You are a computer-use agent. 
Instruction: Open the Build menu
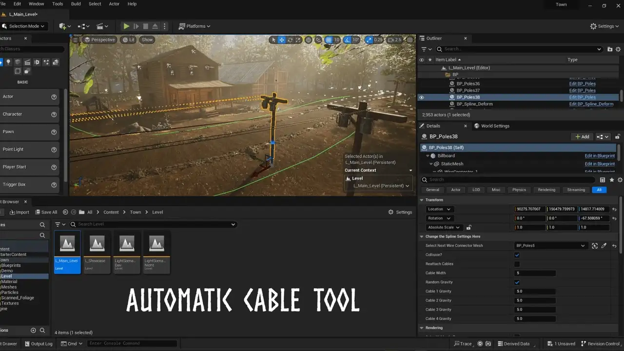76,4
